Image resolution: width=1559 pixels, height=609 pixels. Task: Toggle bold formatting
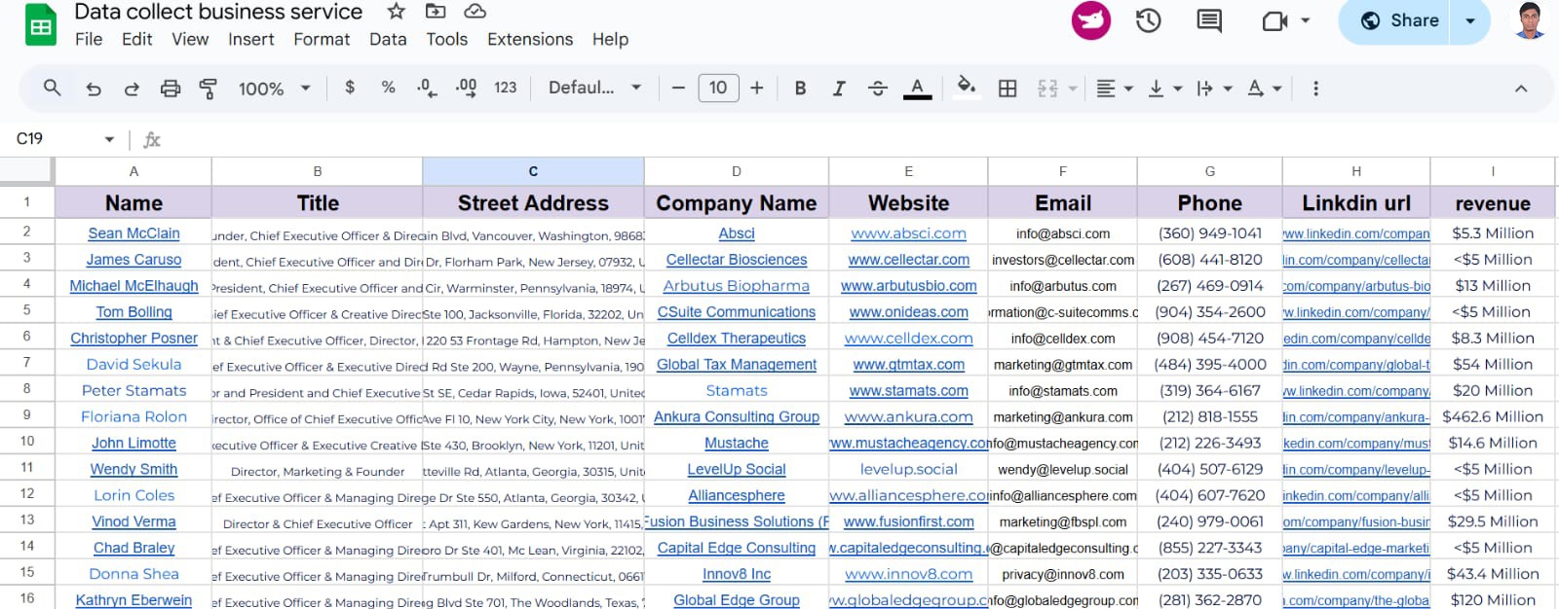click(x=800, y=89)
